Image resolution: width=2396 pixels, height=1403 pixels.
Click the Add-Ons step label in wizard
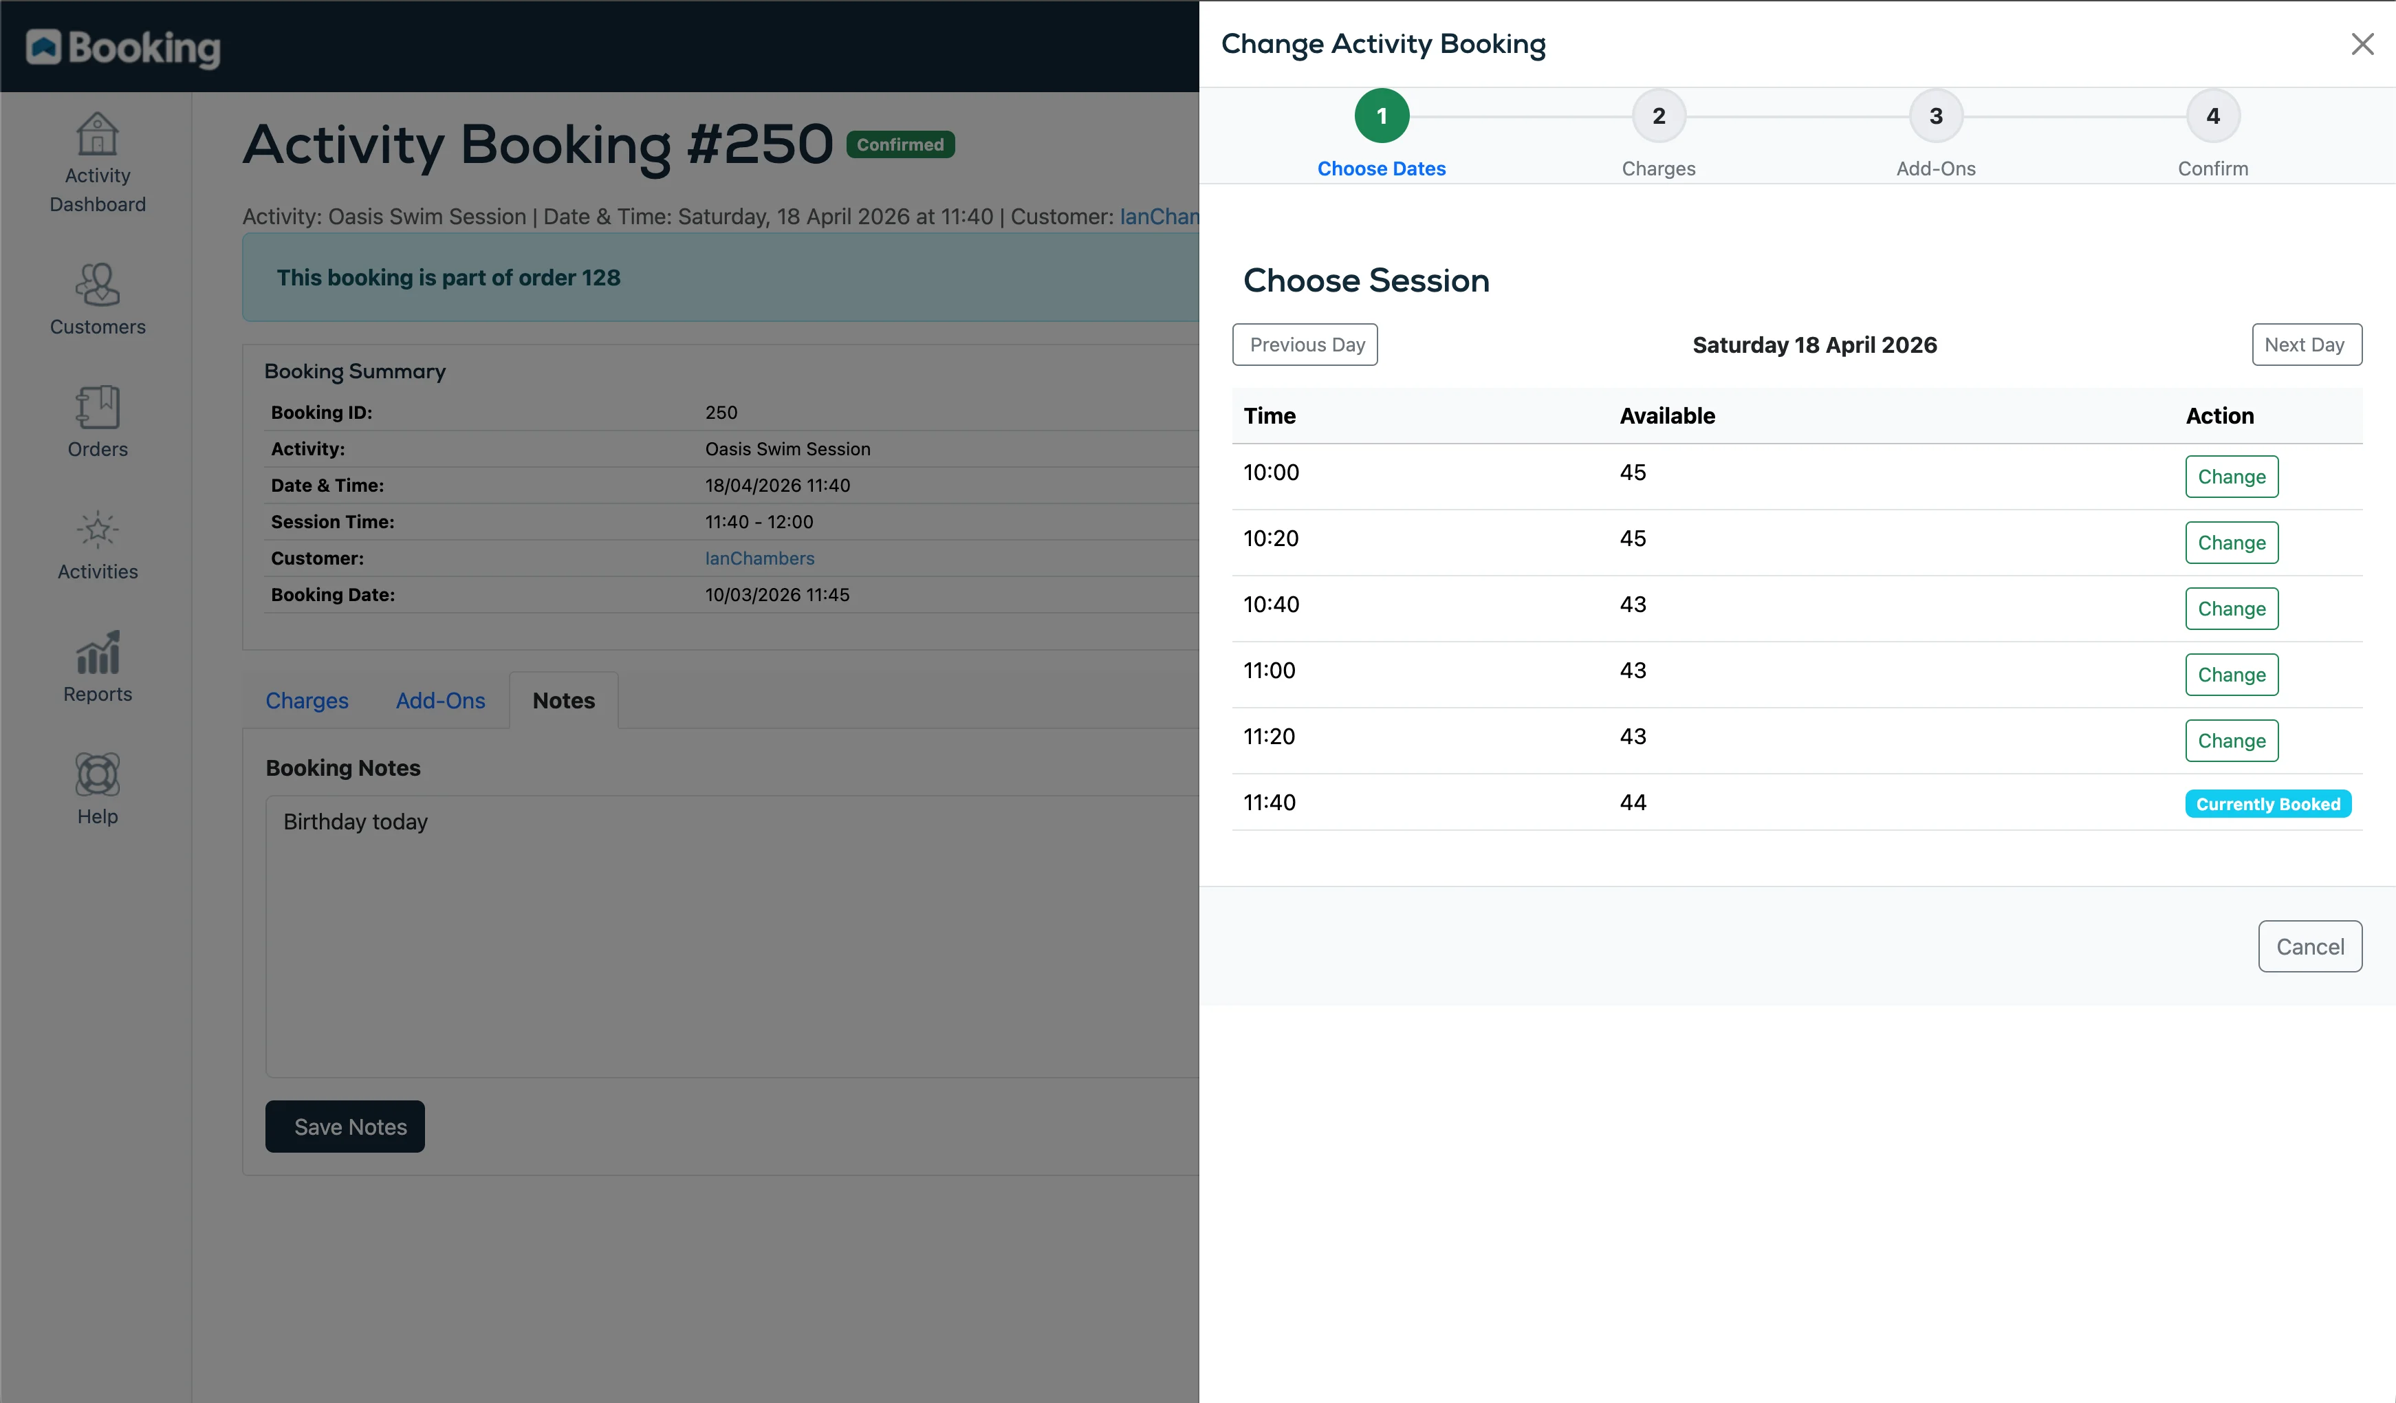click(x=1936, y=168)
